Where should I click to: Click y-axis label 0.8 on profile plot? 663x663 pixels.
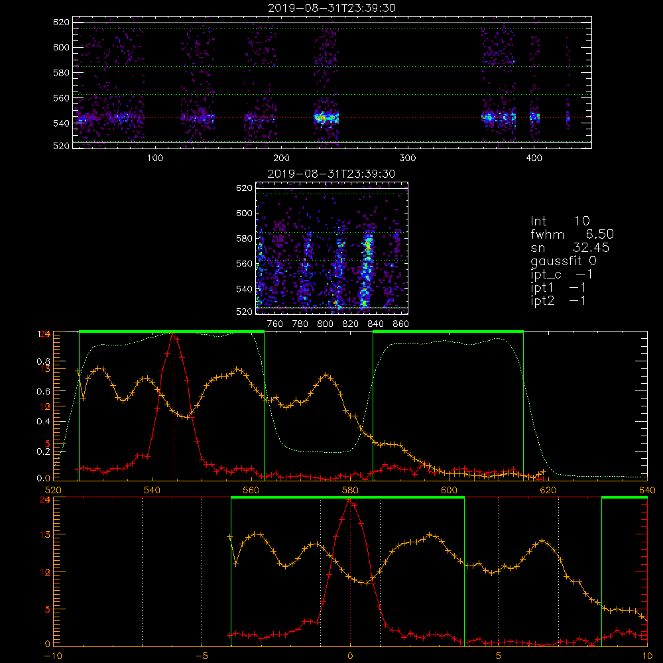point(44,361)
